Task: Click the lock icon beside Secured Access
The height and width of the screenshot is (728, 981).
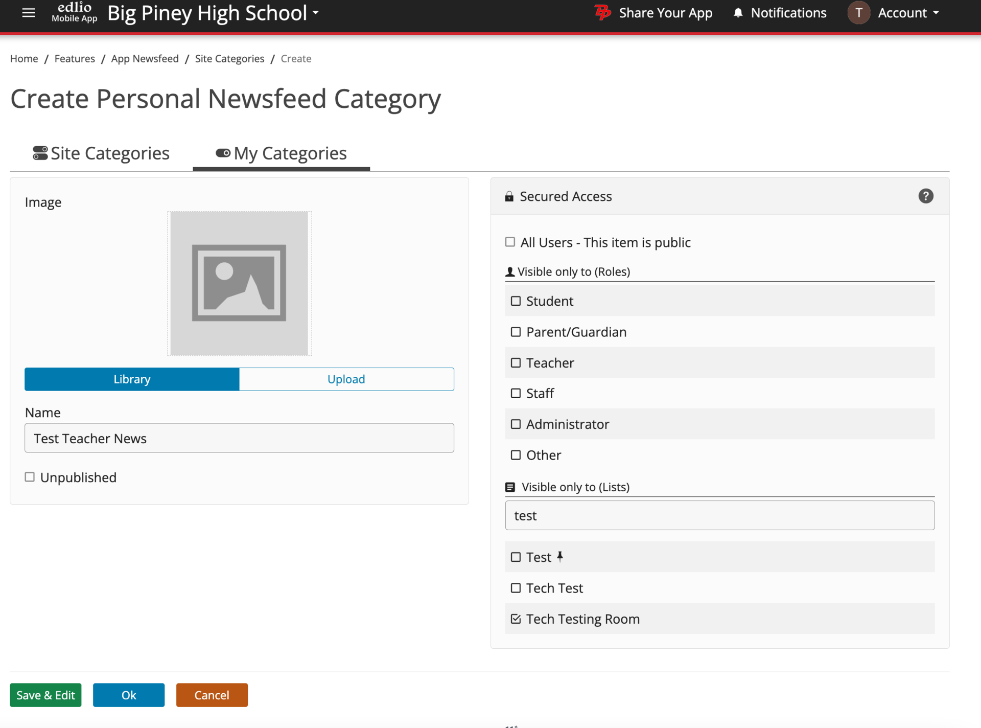Action: pos(509,196)
